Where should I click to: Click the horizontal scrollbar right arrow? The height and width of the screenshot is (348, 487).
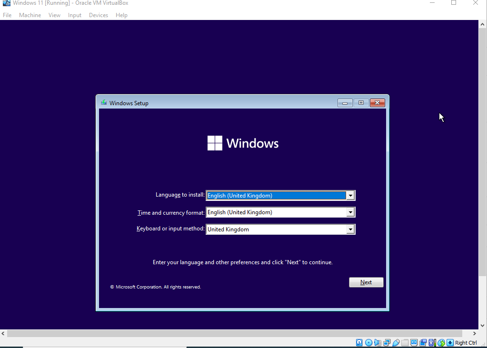click(475, 333)
